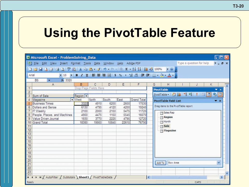This screenshot has height=187, width=249.
Task: Toggle the Center alignment button
Action: tap(99, 75)
